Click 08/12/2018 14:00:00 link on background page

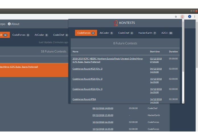tap(103, 108)
